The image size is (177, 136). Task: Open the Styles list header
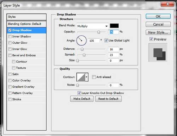[x=27, y=17]
